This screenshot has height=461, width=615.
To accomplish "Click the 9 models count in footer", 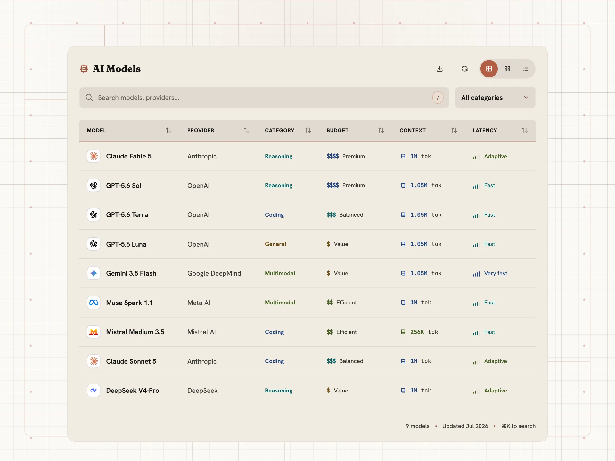I will [417, 426].
